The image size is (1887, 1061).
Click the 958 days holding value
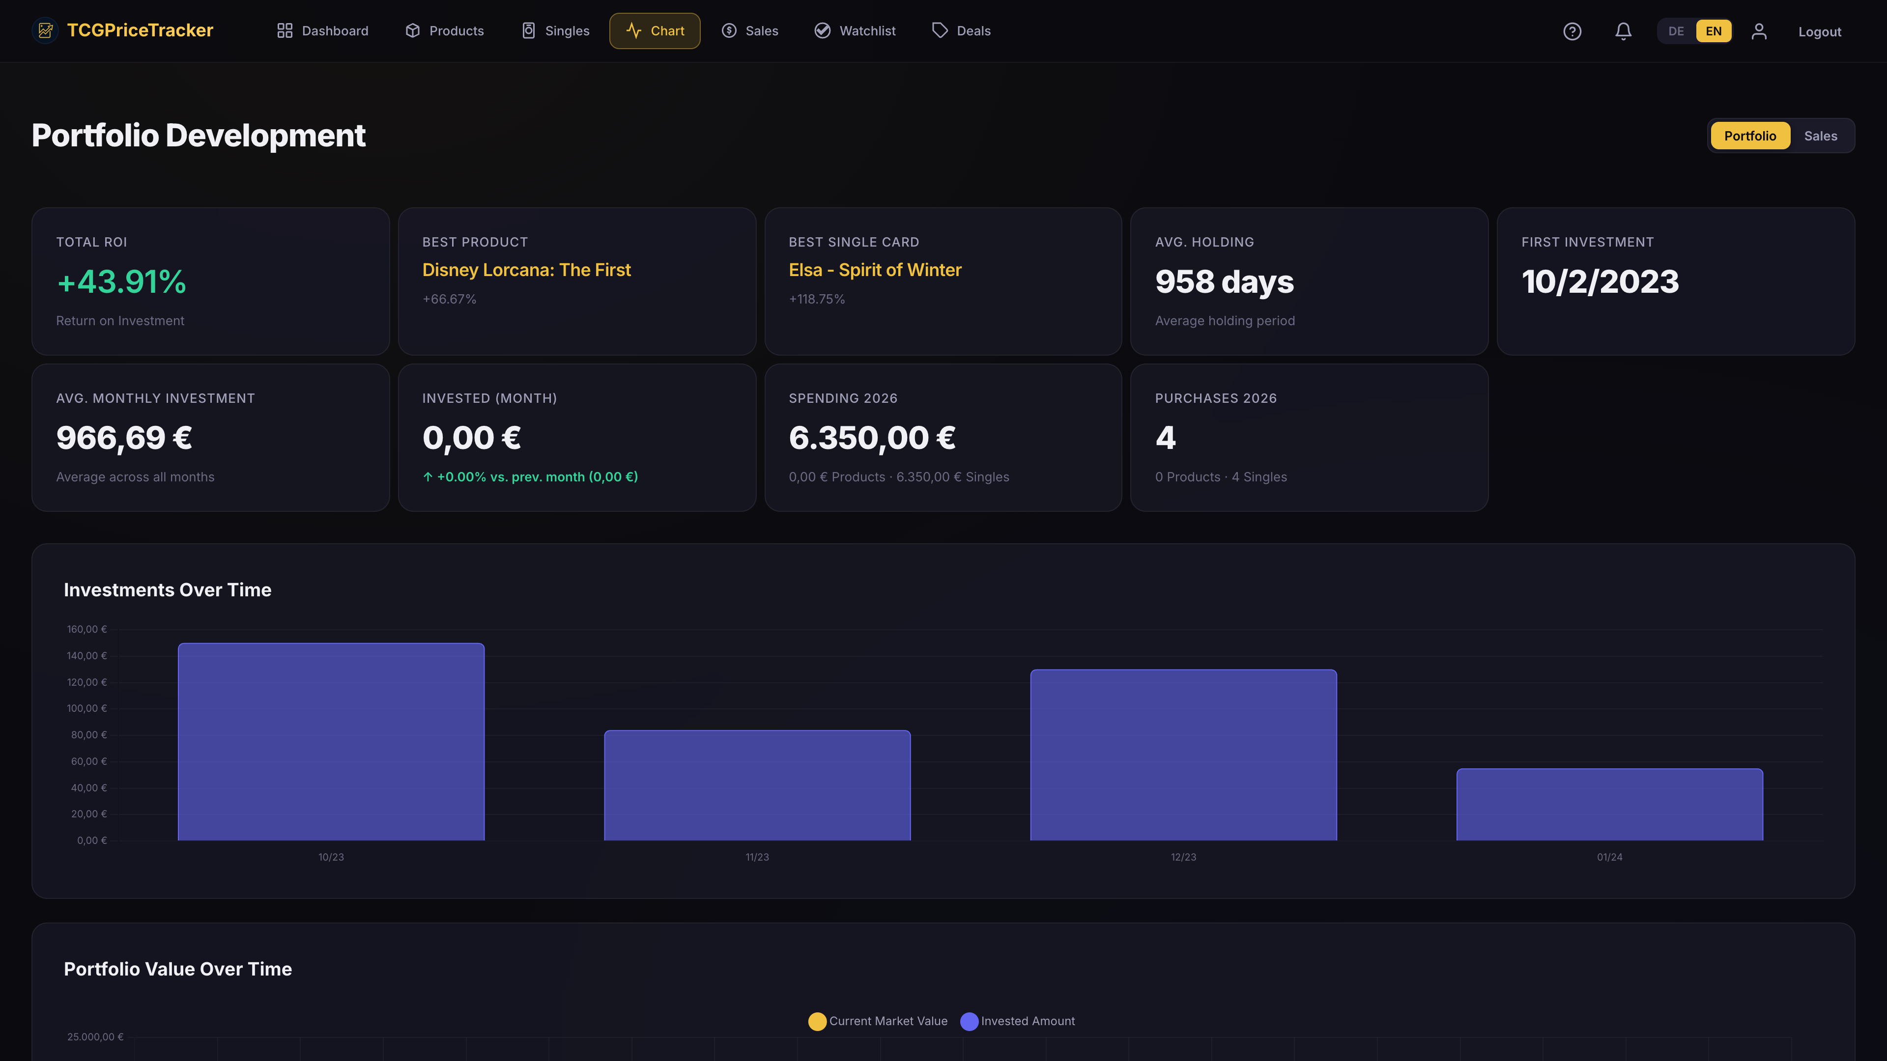[x=1224, y=282]
